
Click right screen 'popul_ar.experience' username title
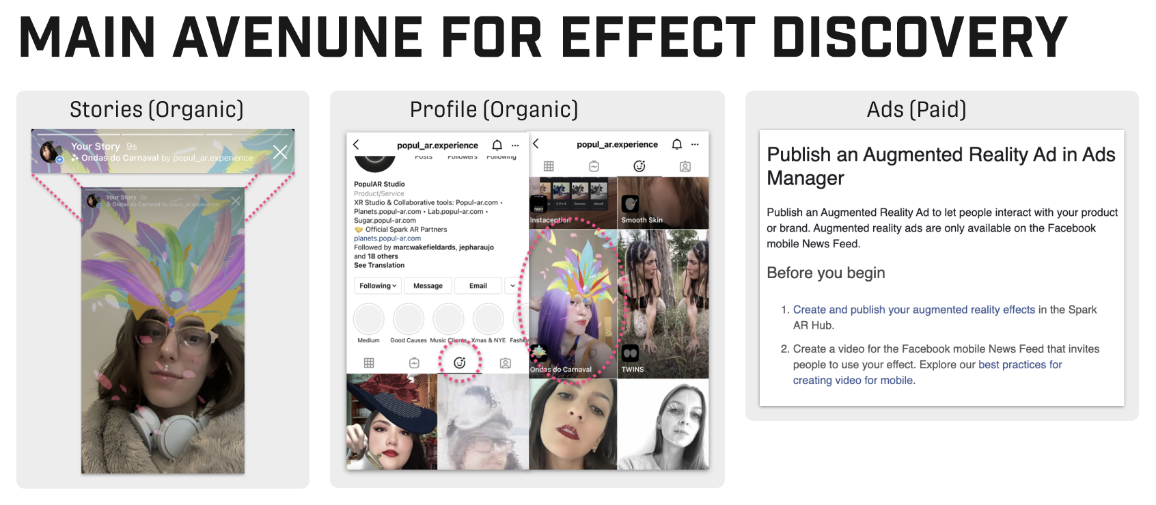pos(617,144)
